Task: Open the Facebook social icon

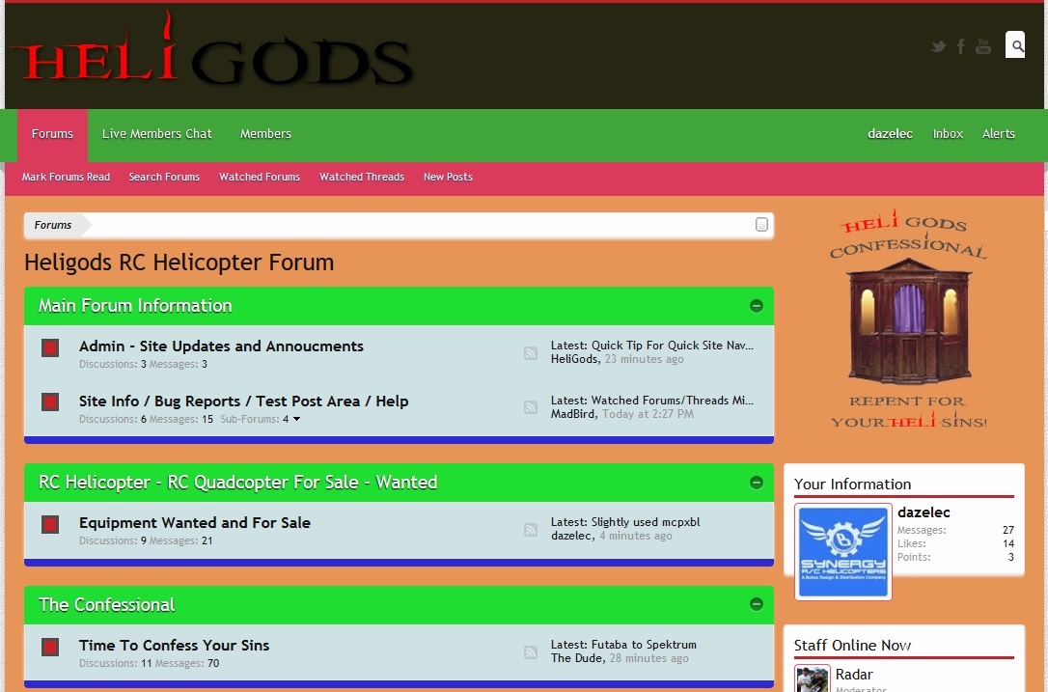Action: coord(960,46)
